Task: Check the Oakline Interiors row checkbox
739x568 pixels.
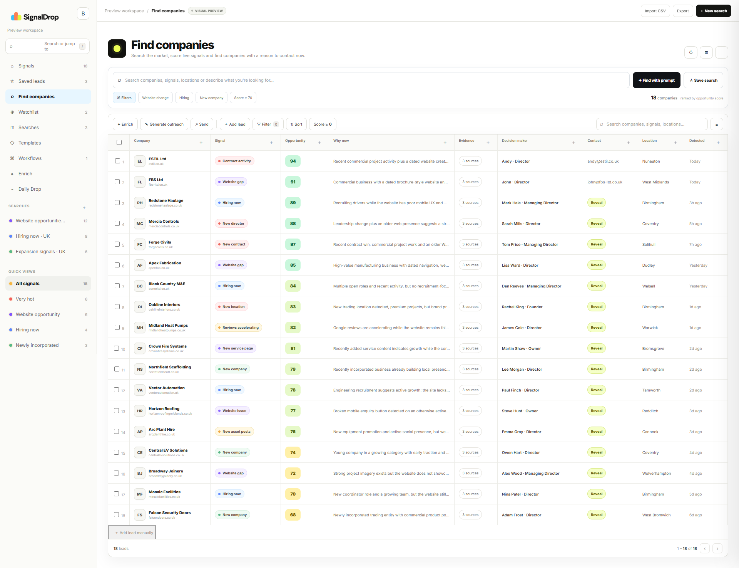Action: (117, 306)
